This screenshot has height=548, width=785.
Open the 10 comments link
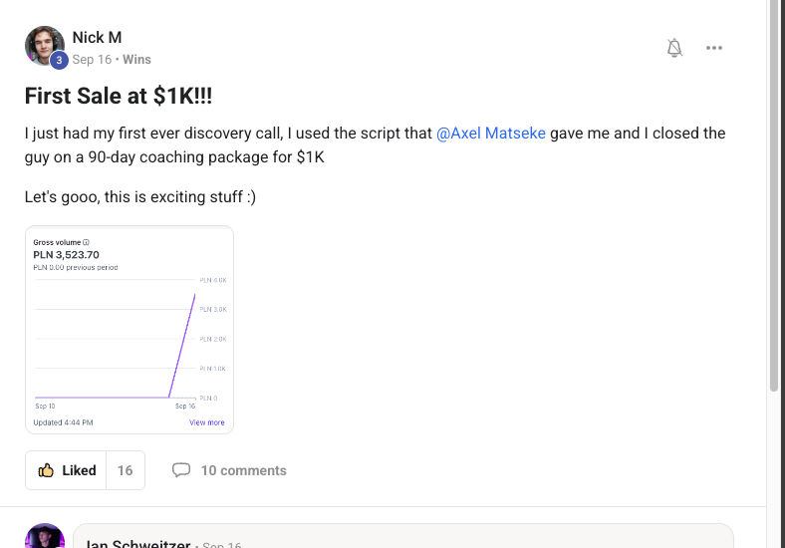(x=243, y=470)
